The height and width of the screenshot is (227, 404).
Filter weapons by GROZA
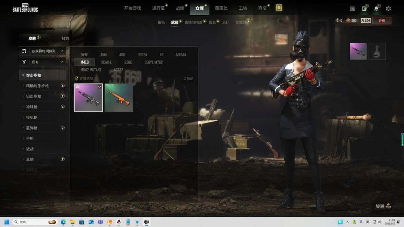click(142, 55)
